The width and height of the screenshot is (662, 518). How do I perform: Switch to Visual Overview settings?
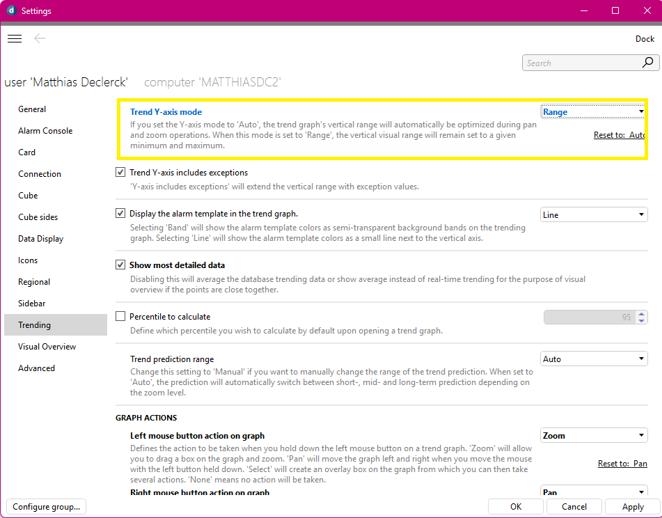(x=47, y=347)
